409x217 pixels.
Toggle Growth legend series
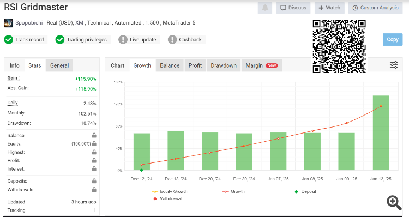pyautogui.click(x=233, y=191)
